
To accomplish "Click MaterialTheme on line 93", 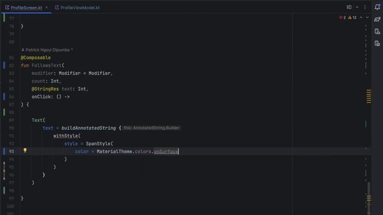I will (x=114, y=151).
